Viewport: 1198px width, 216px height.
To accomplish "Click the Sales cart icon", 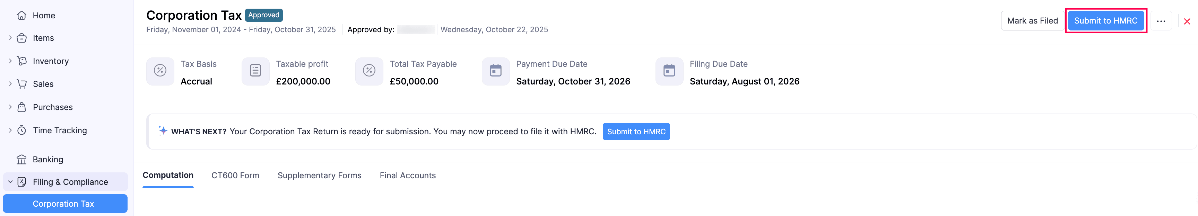I will [x=21, y=84].
